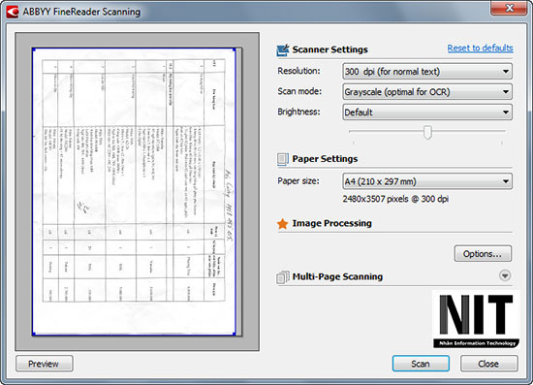Click the Close button at bottom
This screenshot has height=385, width=533.
pos(489,364)
